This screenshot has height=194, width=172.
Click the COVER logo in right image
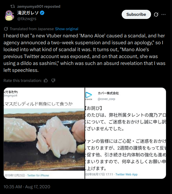tap(89, 96)
